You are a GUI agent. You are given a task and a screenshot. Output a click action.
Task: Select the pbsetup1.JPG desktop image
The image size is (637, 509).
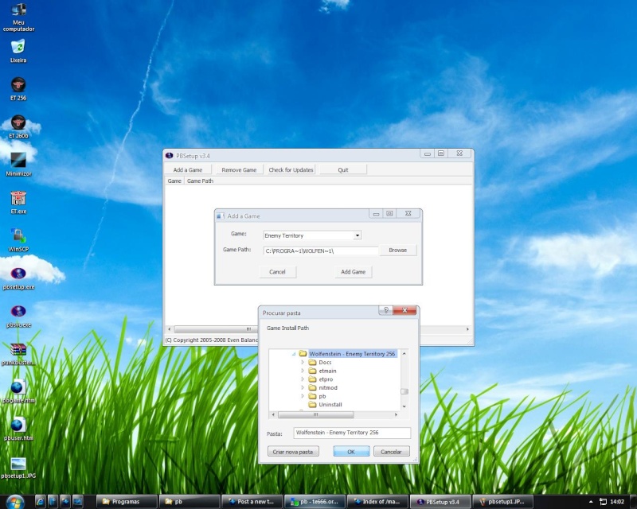pyautogui.click(x=18, y=467)
